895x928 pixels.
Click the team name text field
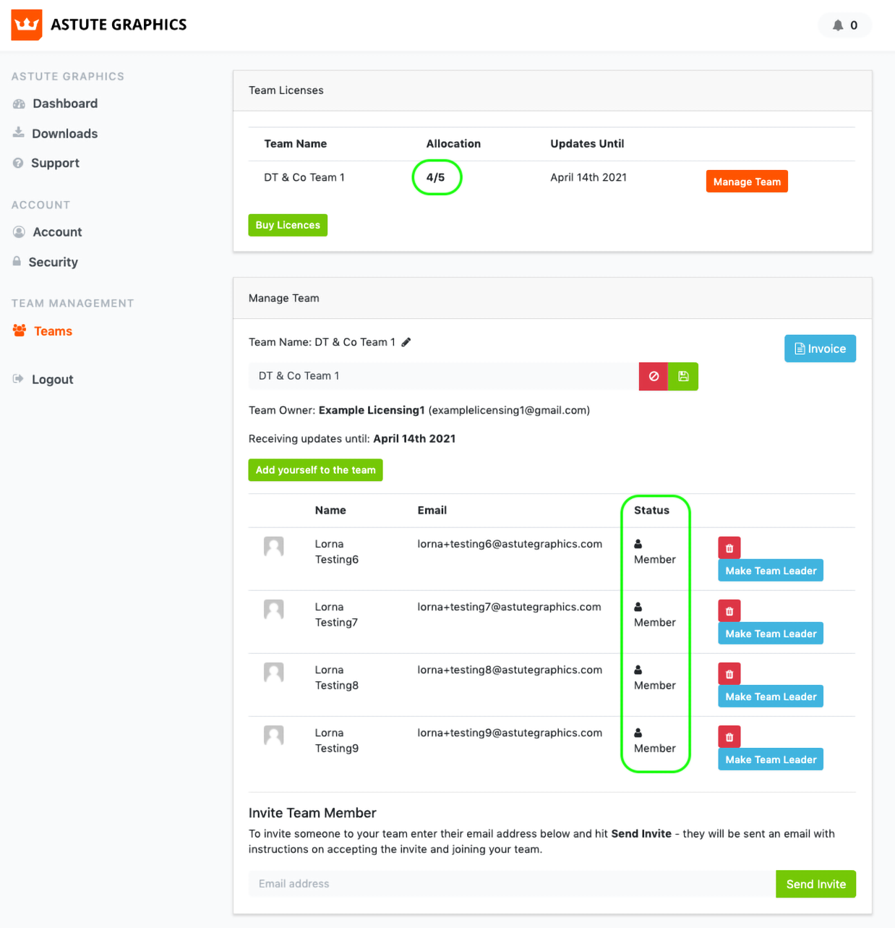pos(443,376)
